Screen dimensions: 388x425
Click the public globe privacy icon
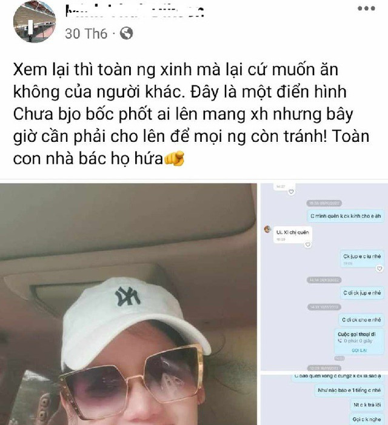tap(126, 33)
